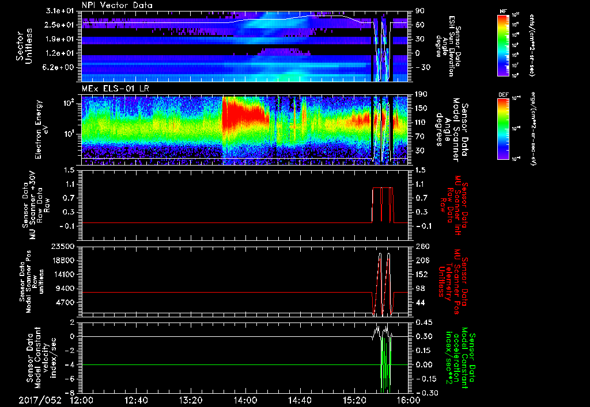Click the 23500 scanner position tick
The height and width of the screenshot is (407, 590).
[63, 247]
